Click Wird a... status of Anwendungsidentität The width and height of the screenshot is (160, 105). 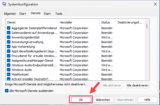107,37
